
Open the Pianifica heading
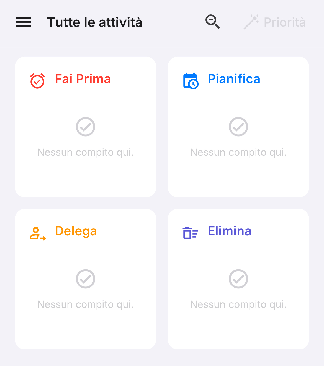click(x=234, y=79)
